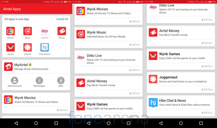Tap 'Chat, check News & Share files' description
Viewport: 217px width, 128px height.
[x=184, y=105]
